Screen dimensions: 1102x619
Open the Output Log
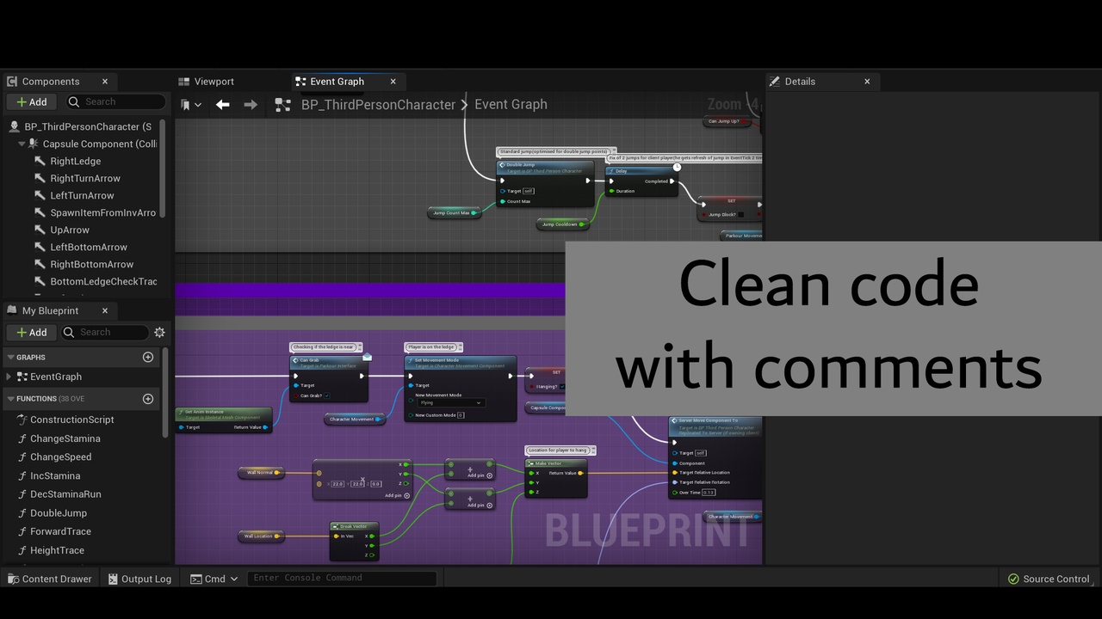point(139,579)
